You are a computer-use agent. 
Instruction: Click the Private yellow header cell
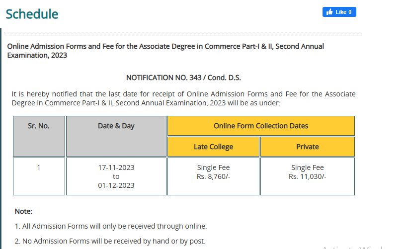click(307, 147)
